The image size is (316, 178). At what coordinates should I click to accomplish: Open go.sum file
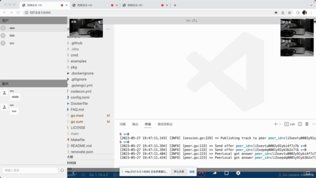(x=77, y=122)
